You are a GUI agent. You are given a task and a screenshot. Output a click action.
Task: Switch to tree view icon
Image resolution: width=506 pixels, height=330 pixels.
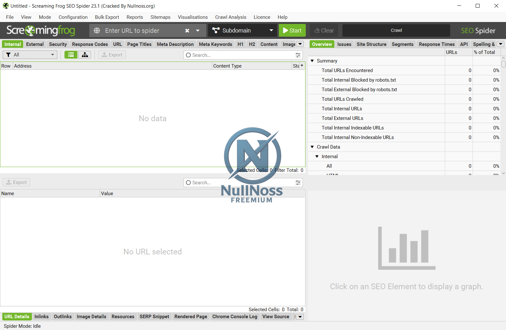[85, 55]
